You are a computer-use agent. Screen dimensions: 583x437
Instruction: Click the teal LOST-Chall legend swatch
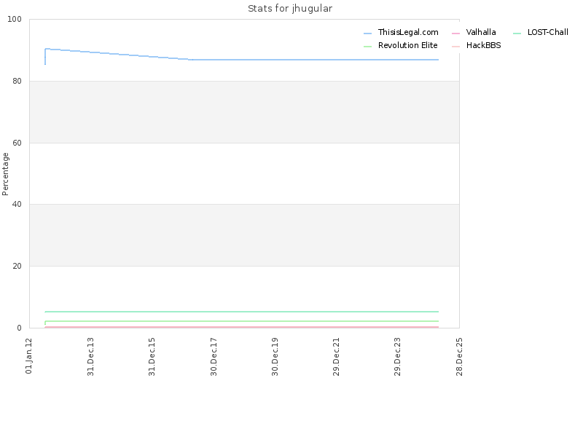click(517, 34)
